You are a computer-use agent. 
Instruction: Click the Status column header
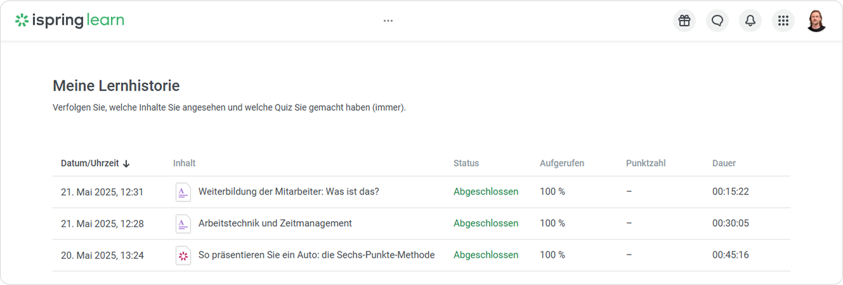pyautogui.click(x=466, y=163)
